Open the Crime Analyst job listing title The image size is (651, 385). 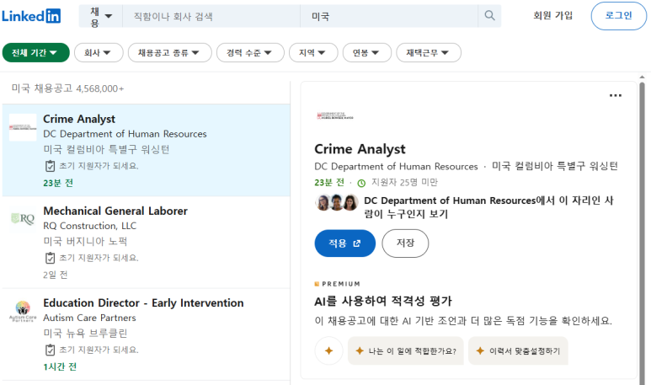pyautogui.click(x=79, y=119)
